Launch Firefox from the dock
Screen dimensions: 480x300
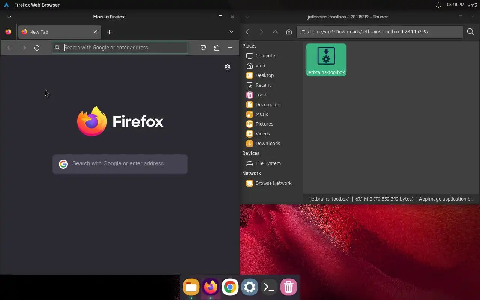pos(211,287)
